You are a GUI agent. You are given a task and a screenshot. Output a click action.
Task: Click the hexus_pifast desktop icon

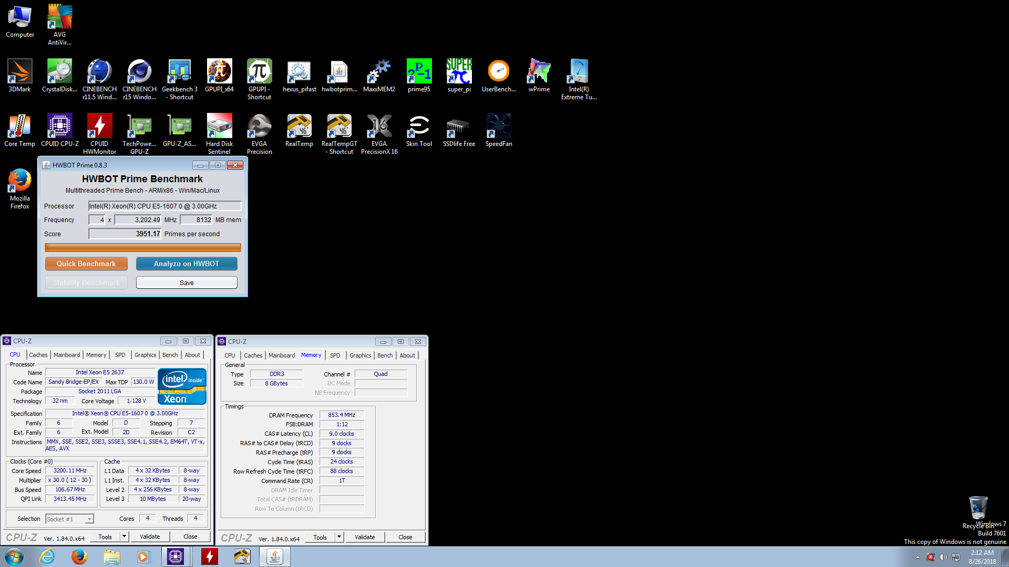coord(299,76)
